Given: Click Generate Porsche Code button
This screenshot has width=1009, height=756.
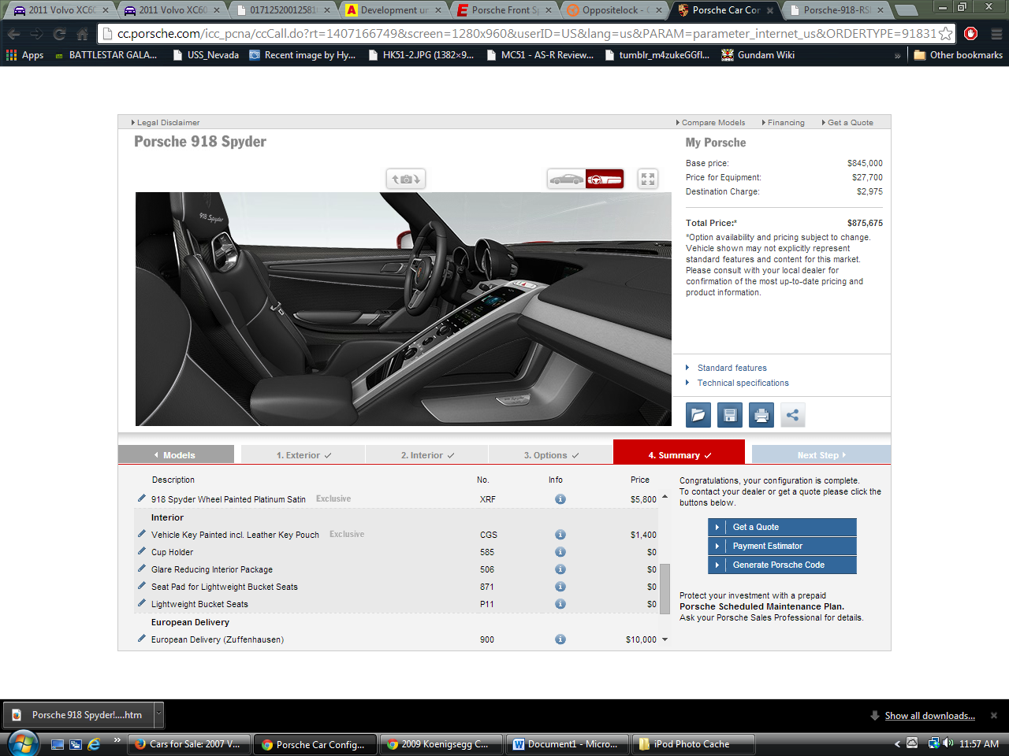Looking at the screenshot, I should (782, 565).
